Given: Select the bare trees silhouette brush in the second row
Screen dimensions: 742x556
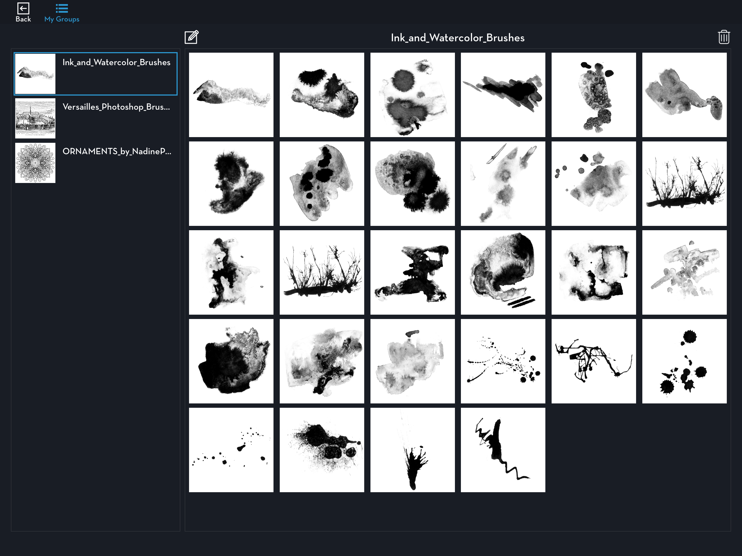Looking at the screenshot, I should pos(684,184).
